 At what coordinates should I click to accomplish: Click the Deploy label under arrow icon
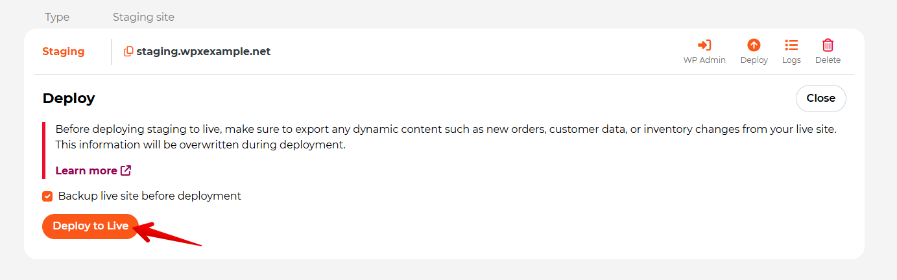[754, 60]
